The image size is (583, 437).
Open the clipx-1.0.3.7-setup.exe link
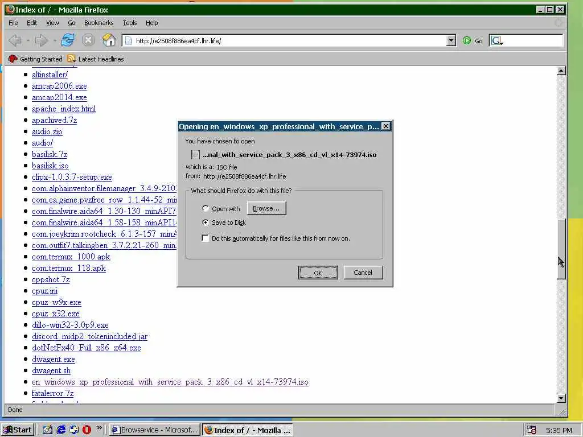click(x=72, y=178)
